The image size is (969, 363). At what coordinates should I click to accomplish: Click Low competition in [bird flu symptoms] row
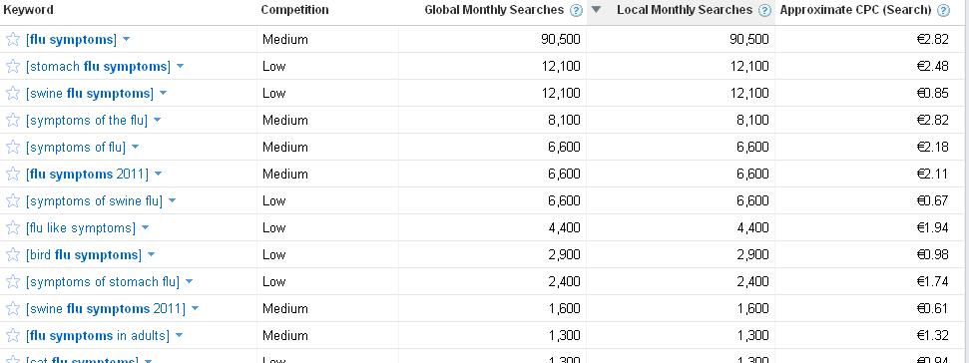(273, 254)
